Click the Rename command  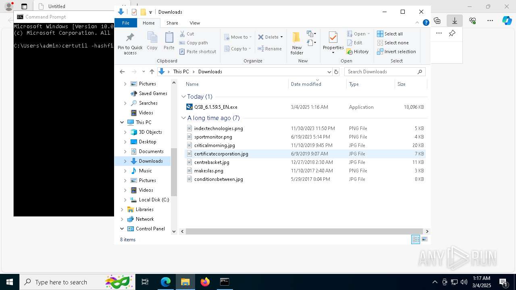point(270,49)
